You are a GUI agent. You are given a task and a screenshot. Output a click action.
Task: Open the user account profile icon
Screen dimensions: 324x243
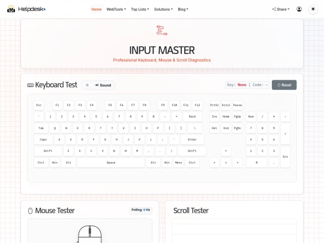click(299, 9)
